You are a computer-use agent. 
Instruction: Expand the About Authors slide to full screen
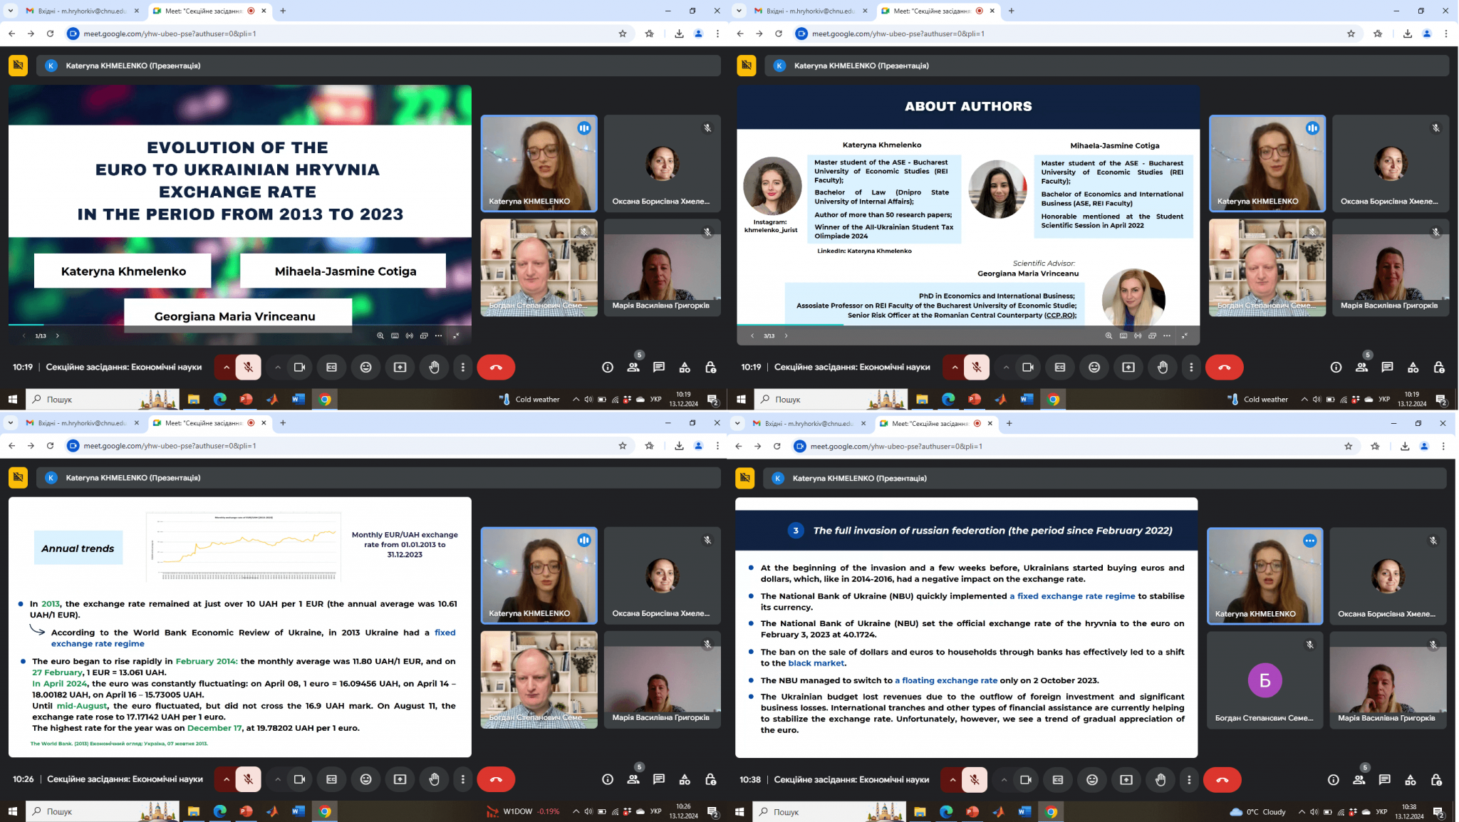(1185, 335)
